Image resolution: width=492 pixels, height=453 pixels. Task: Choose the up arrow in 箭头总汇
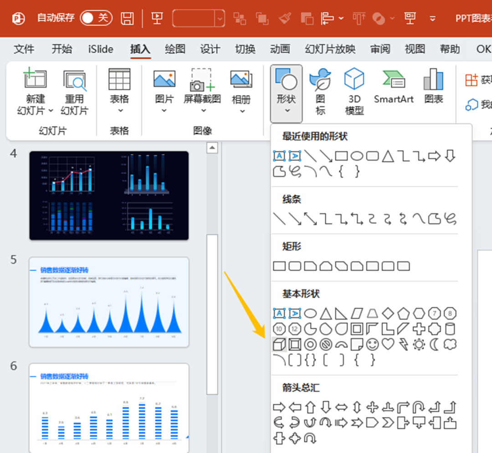310,407
